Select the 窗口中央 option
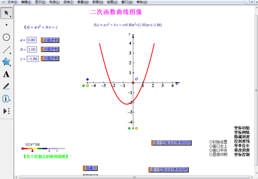258x179 pixels. tap(220, 150)
